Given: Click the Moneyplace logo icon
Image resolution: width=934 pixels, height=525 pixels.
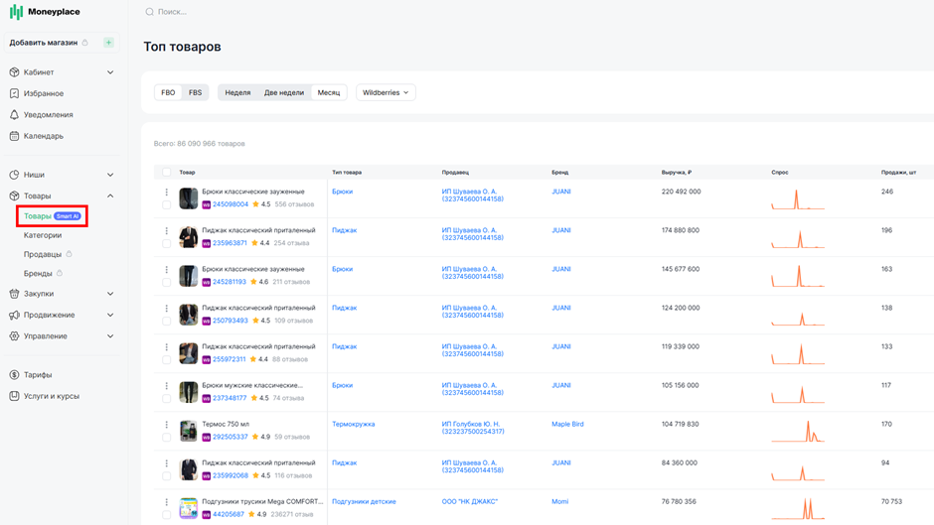Looking at the screenshot, I should tap(16, 12).
